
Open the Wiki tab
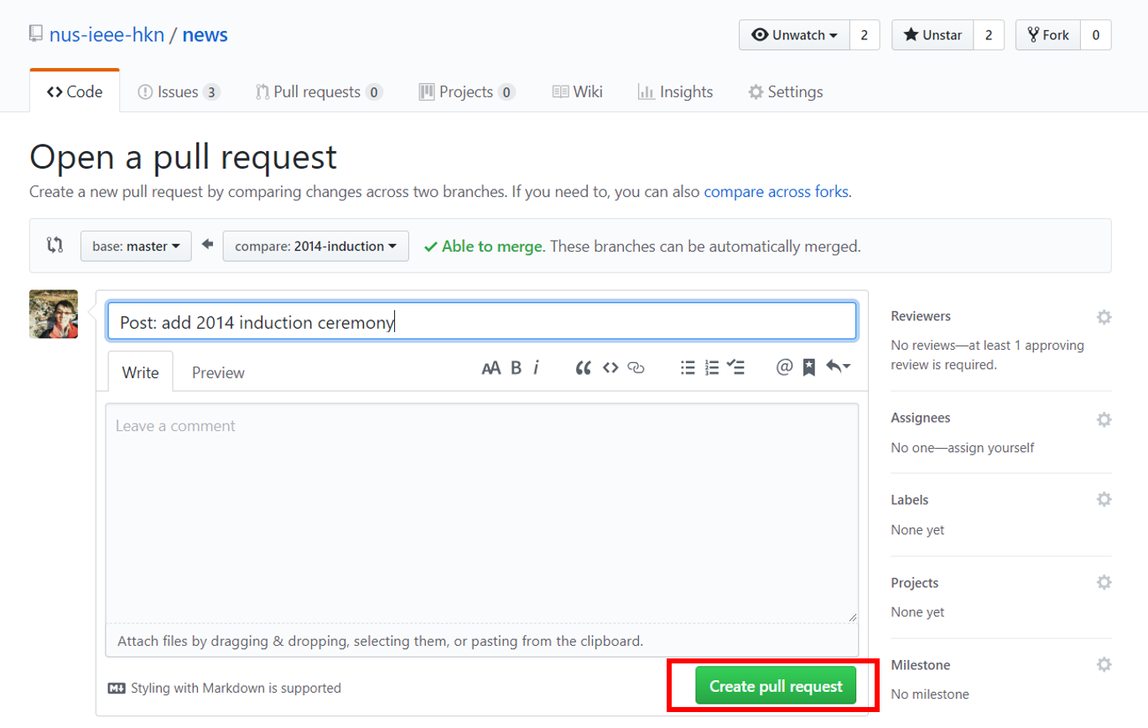pyautogui.click(x=577, y=91)
